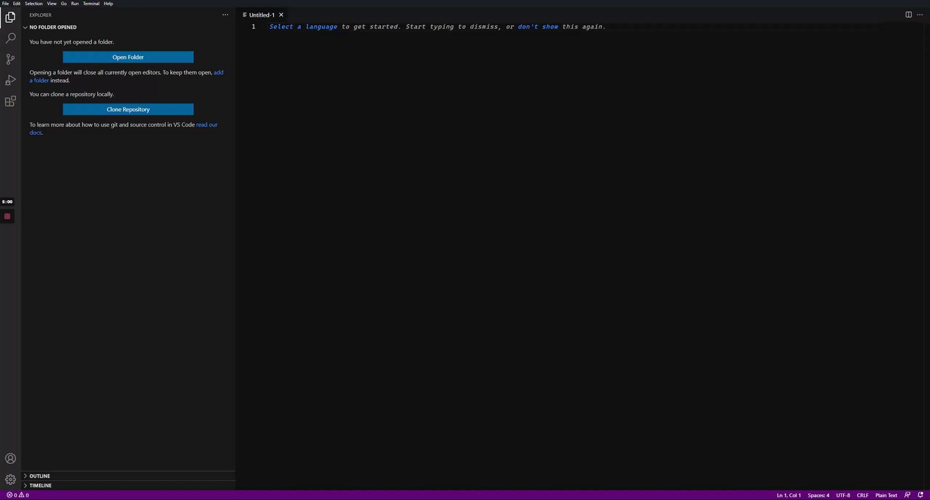This screenshot has width=930, height=500.
Task: Click the text 'You have not yet opened a folder.'
Action: tap(72, 42)
